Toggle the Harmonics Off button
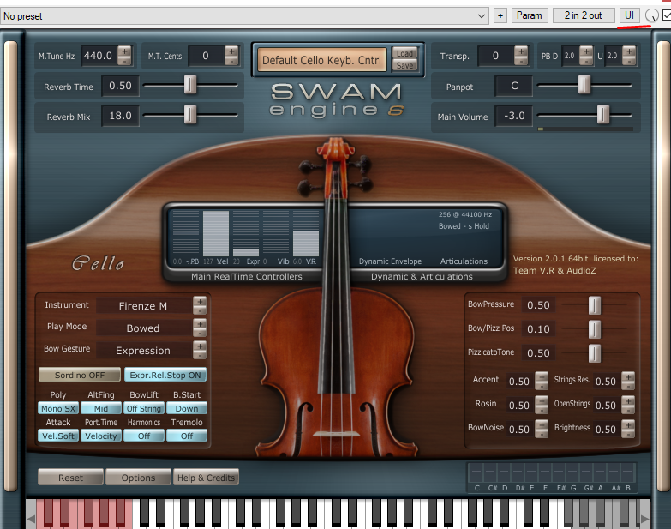 [144, 436]
